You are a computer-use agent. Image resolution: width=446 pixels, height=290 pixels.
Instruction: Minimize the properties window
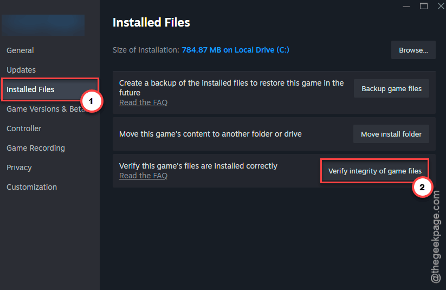pyautogui.click(x=406, y=6)
